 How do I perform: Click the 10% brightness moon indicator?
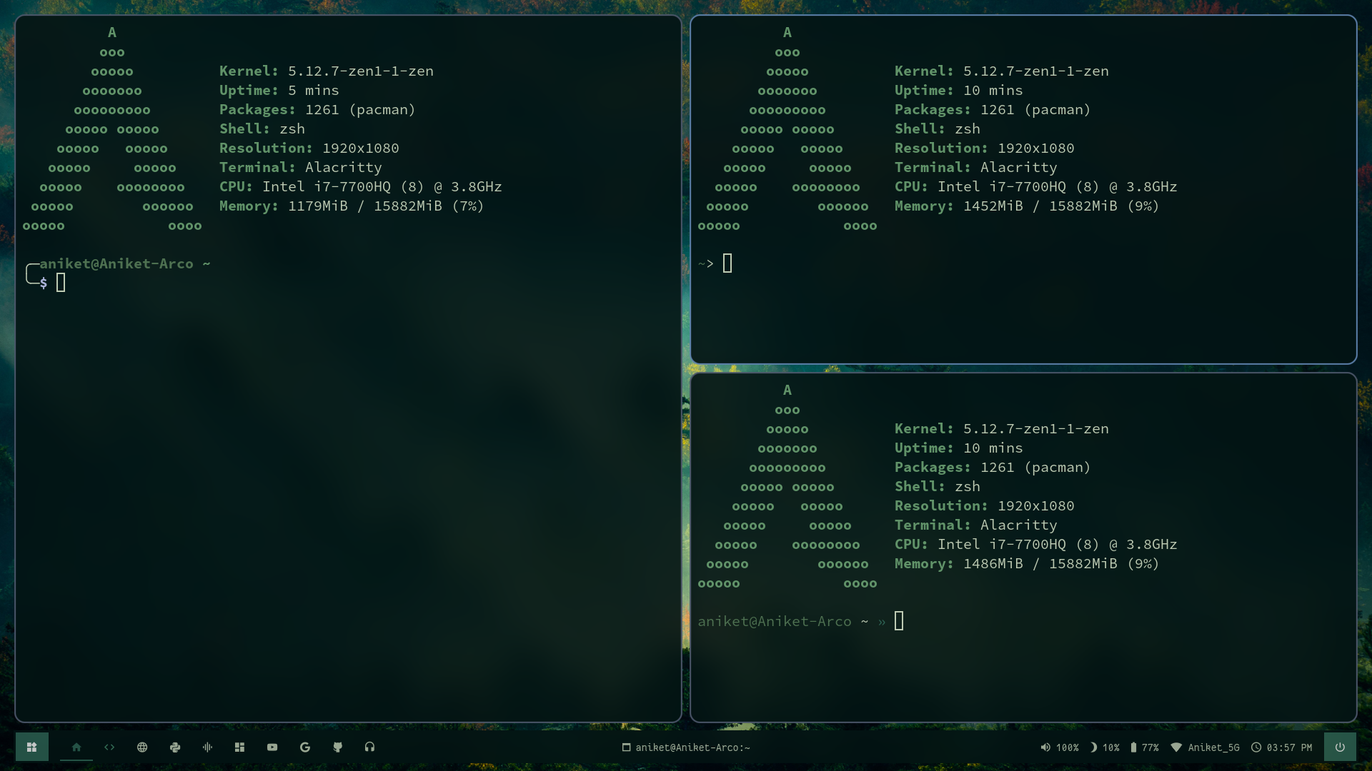pyautogui.click(x=1105, y=747)
